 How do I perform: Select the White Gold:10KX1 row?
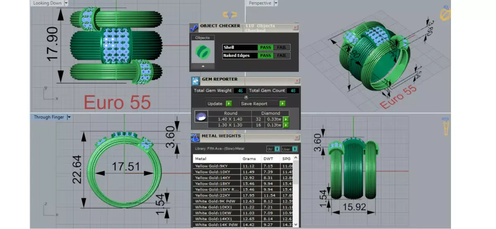(243, 207)
